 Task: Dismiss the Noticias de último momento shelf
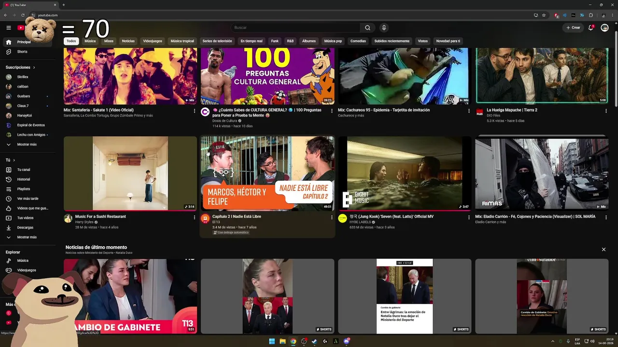coord(604,249)
